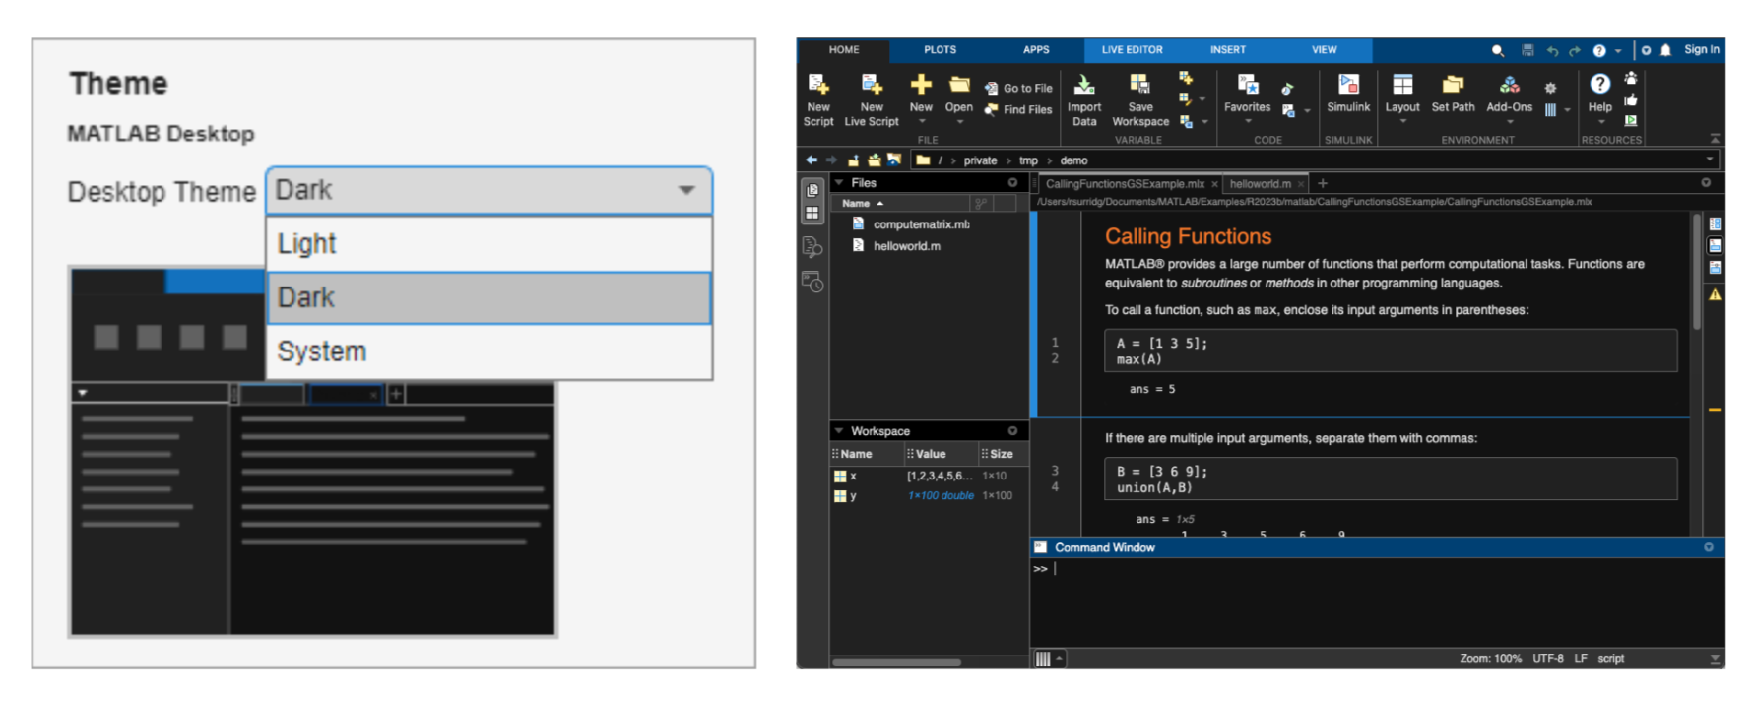Collapse the Files panel
The height and width of the screenshot is (702, 1754).
[839, 183]
